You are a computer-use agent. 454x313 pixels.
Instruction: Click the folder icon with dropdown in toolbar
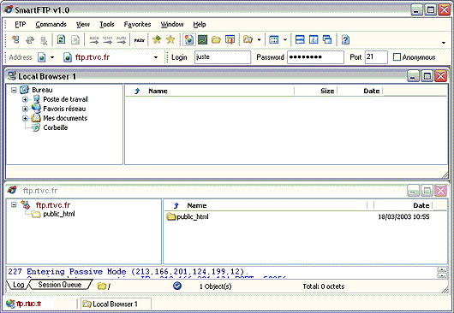point(248,39)
